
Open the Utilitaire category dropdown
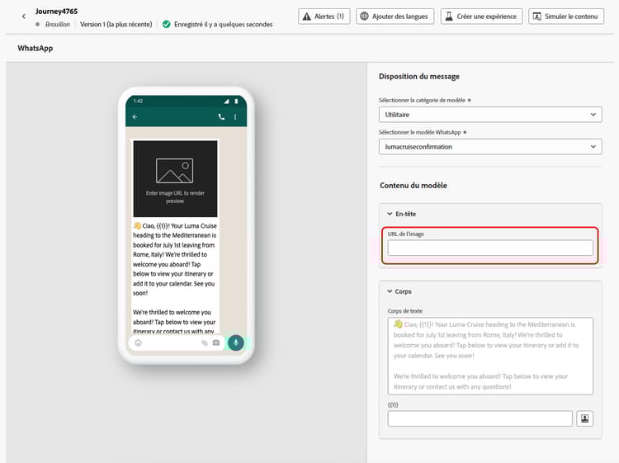(490, 115)
